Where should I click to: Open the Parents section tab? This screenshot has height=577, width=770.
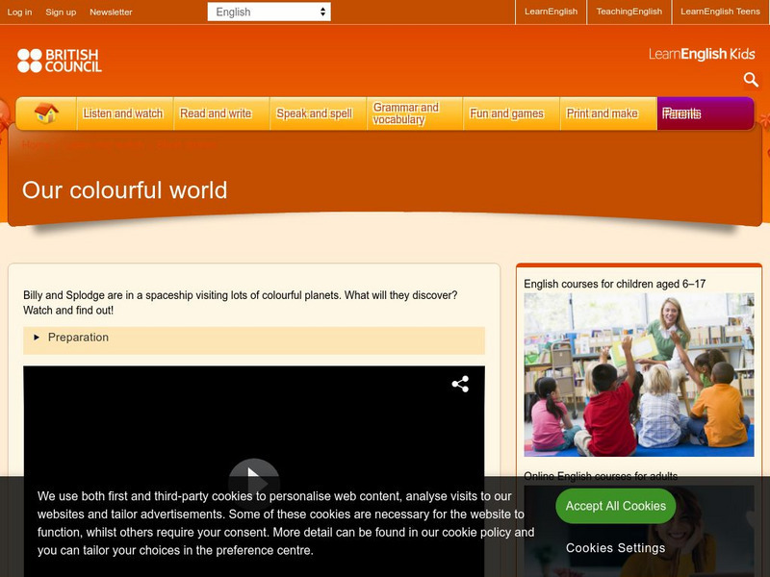point(706,113)
